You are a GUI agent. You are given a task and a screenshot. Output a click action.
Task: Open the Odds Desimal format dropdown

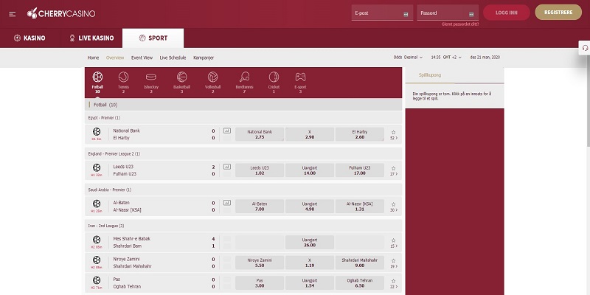point(408,58)
